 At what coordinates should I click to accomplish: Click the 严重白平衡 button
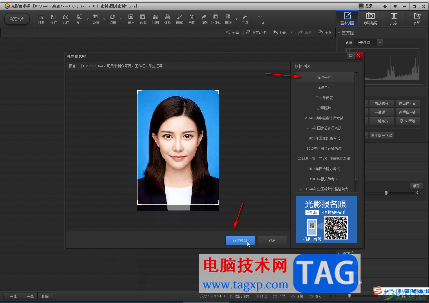coord(408,112)
